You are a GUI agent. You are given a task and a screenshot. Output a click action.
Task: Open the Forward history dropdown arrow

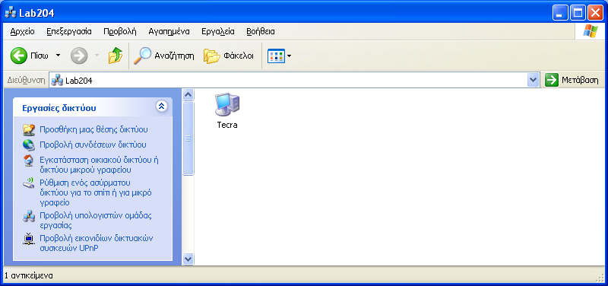[97, 56]
